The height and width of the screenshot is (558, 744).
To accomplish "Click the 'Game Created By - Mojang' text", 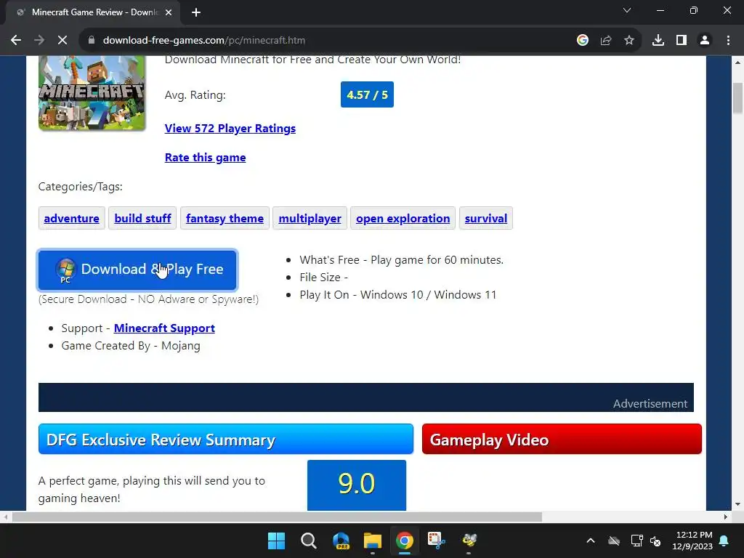I will click(x=131, y=345).
